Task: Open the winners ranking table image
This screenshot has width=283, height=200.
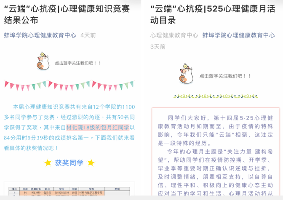Action: coord(69,191)
